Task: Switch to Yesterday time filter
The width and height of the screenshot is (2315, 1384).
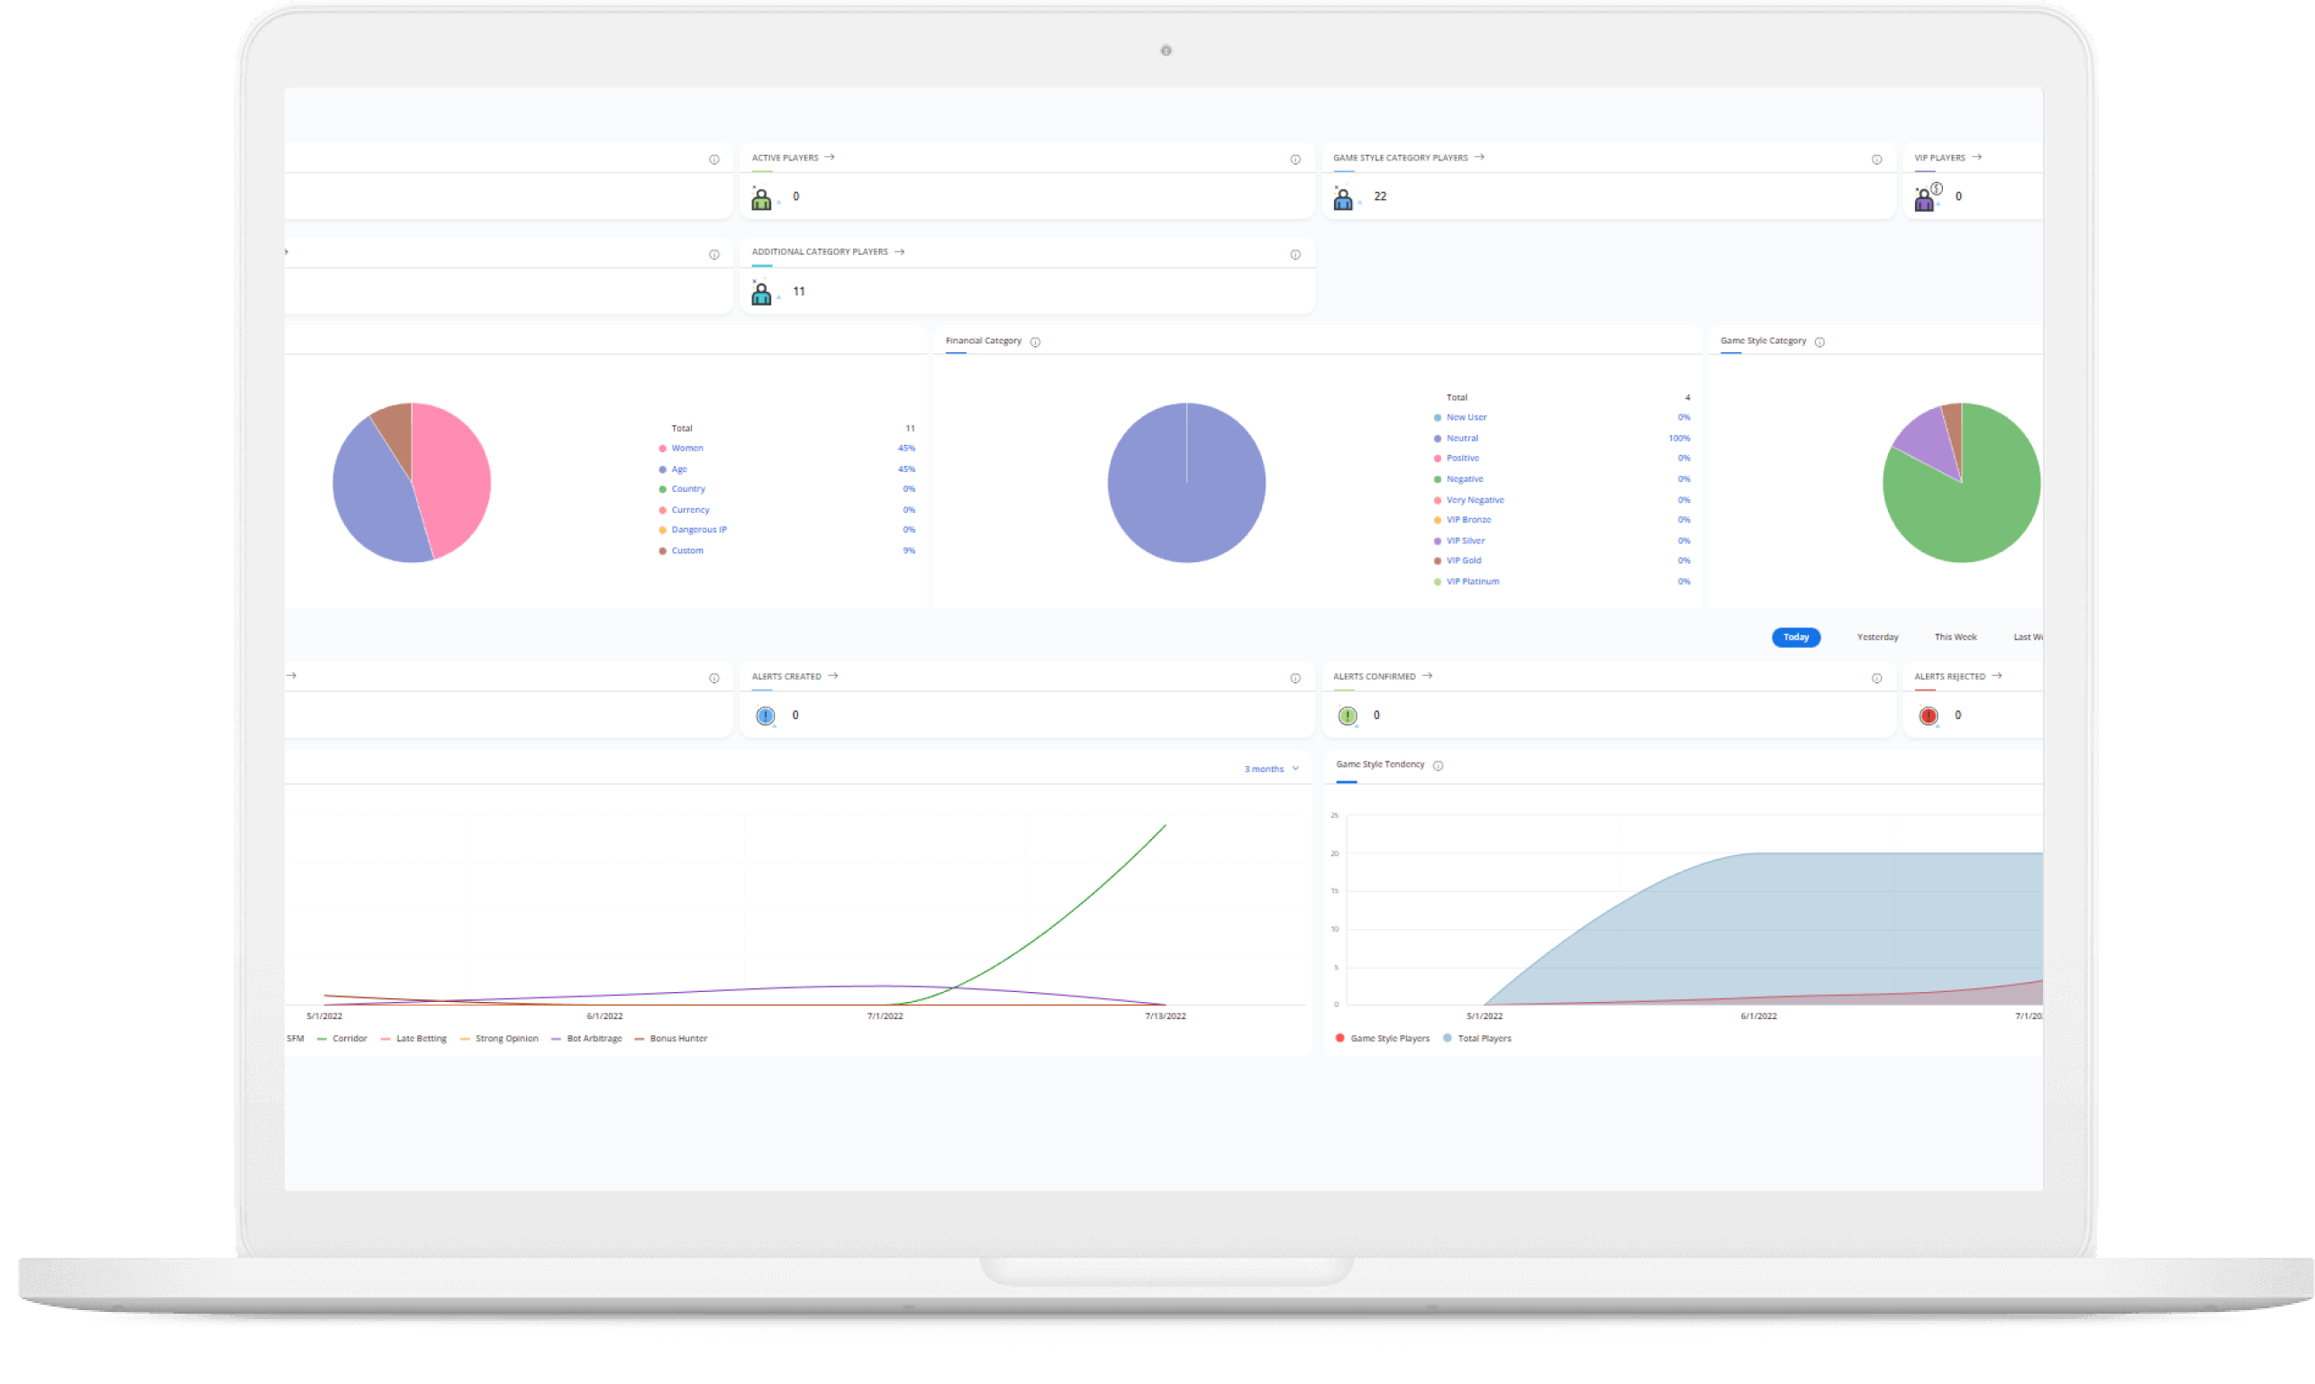Action: (x=1877, y=637)
